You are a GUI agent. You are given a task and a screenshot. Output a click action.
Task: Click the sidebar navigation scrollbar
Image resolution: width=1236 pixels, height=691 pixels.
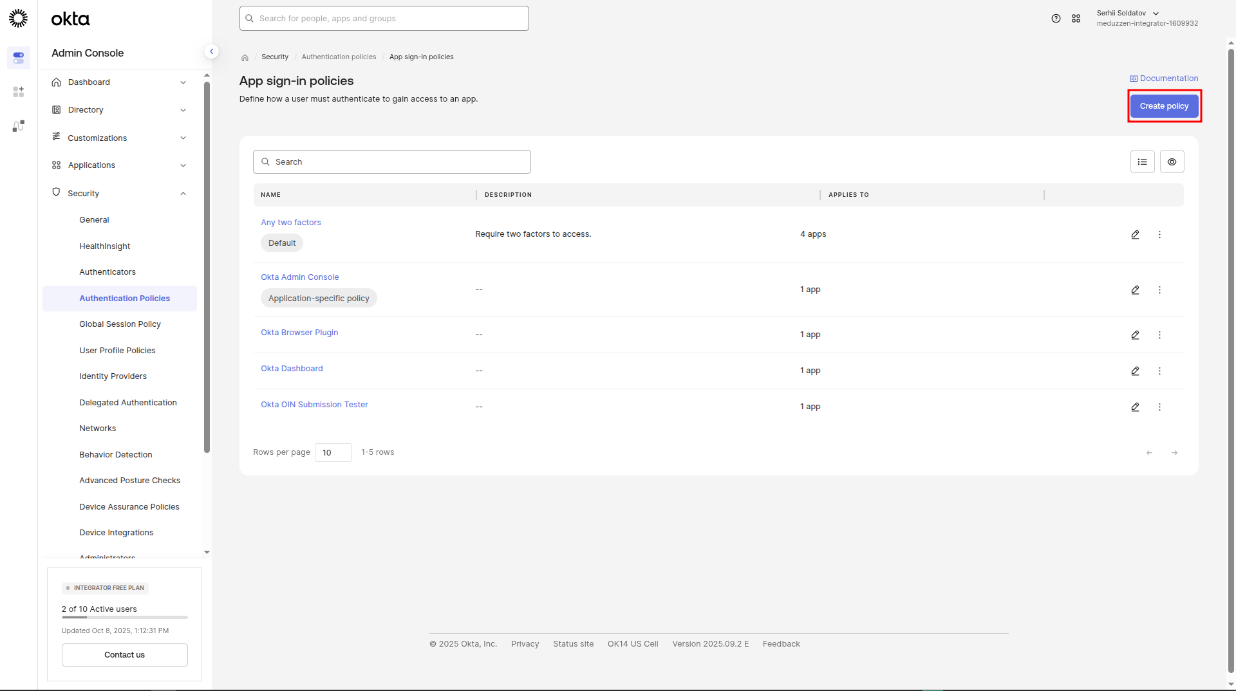(x=207, y=268)
